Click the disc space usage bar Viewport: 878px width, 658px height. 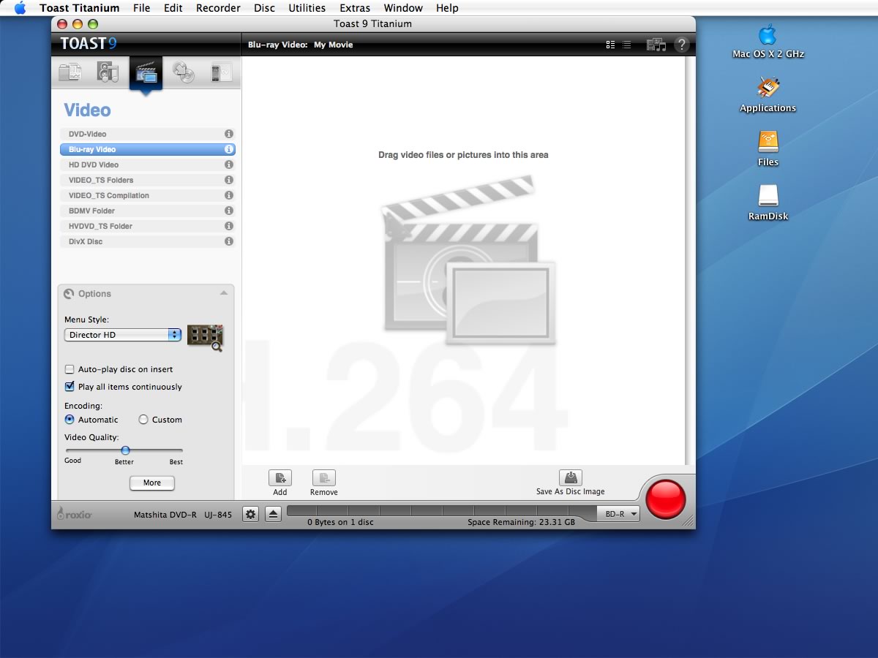pos(441,511)
